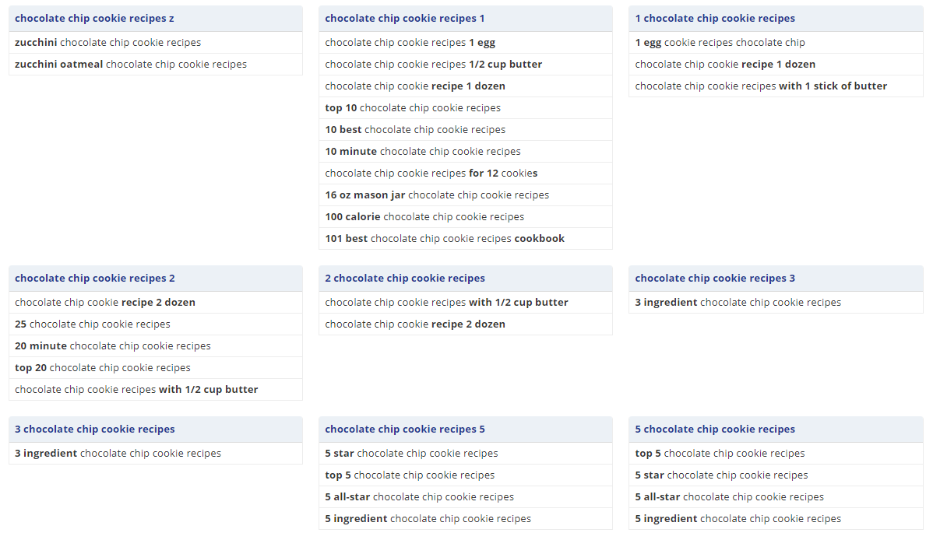Viewport: 933px width, 540px height.
Task: Click the 'chocolate chip cookie recipes z' header
Action: [94, 19]
